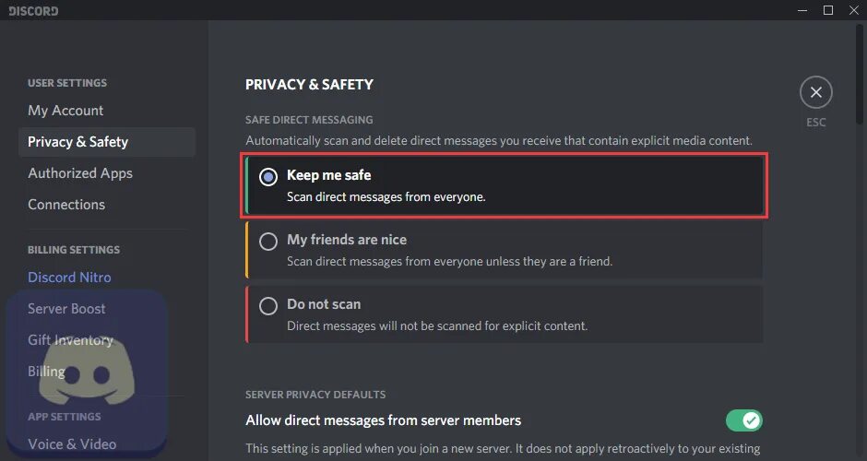Open Authorized Apps section

point(80,173)
